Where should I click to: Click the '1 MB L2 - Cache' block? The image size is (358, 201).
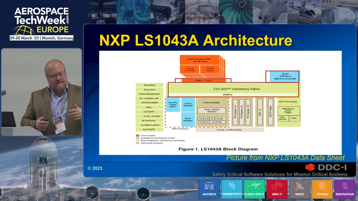pyautogui.click(x=203, y=80)
